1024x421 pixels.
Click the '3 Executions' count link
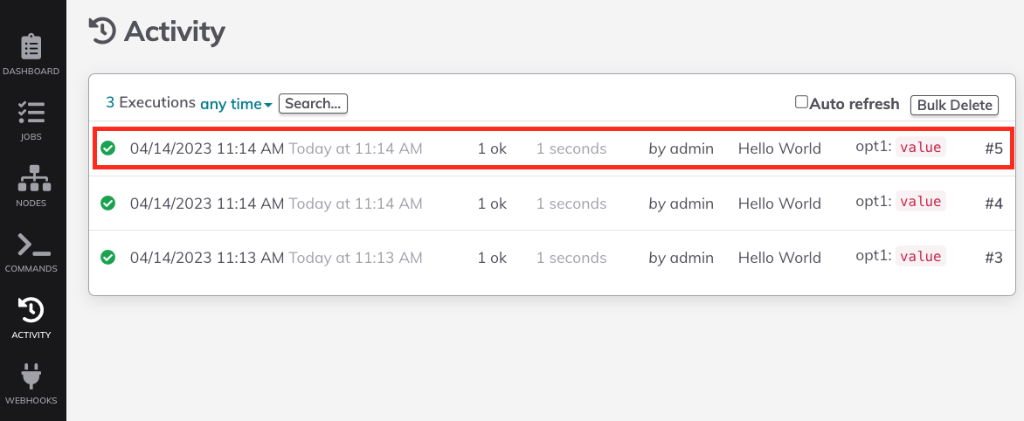[x=150, y=102]
